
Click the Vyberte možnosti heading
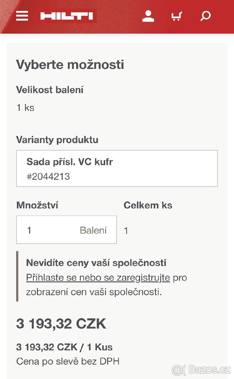coord(70,64)
